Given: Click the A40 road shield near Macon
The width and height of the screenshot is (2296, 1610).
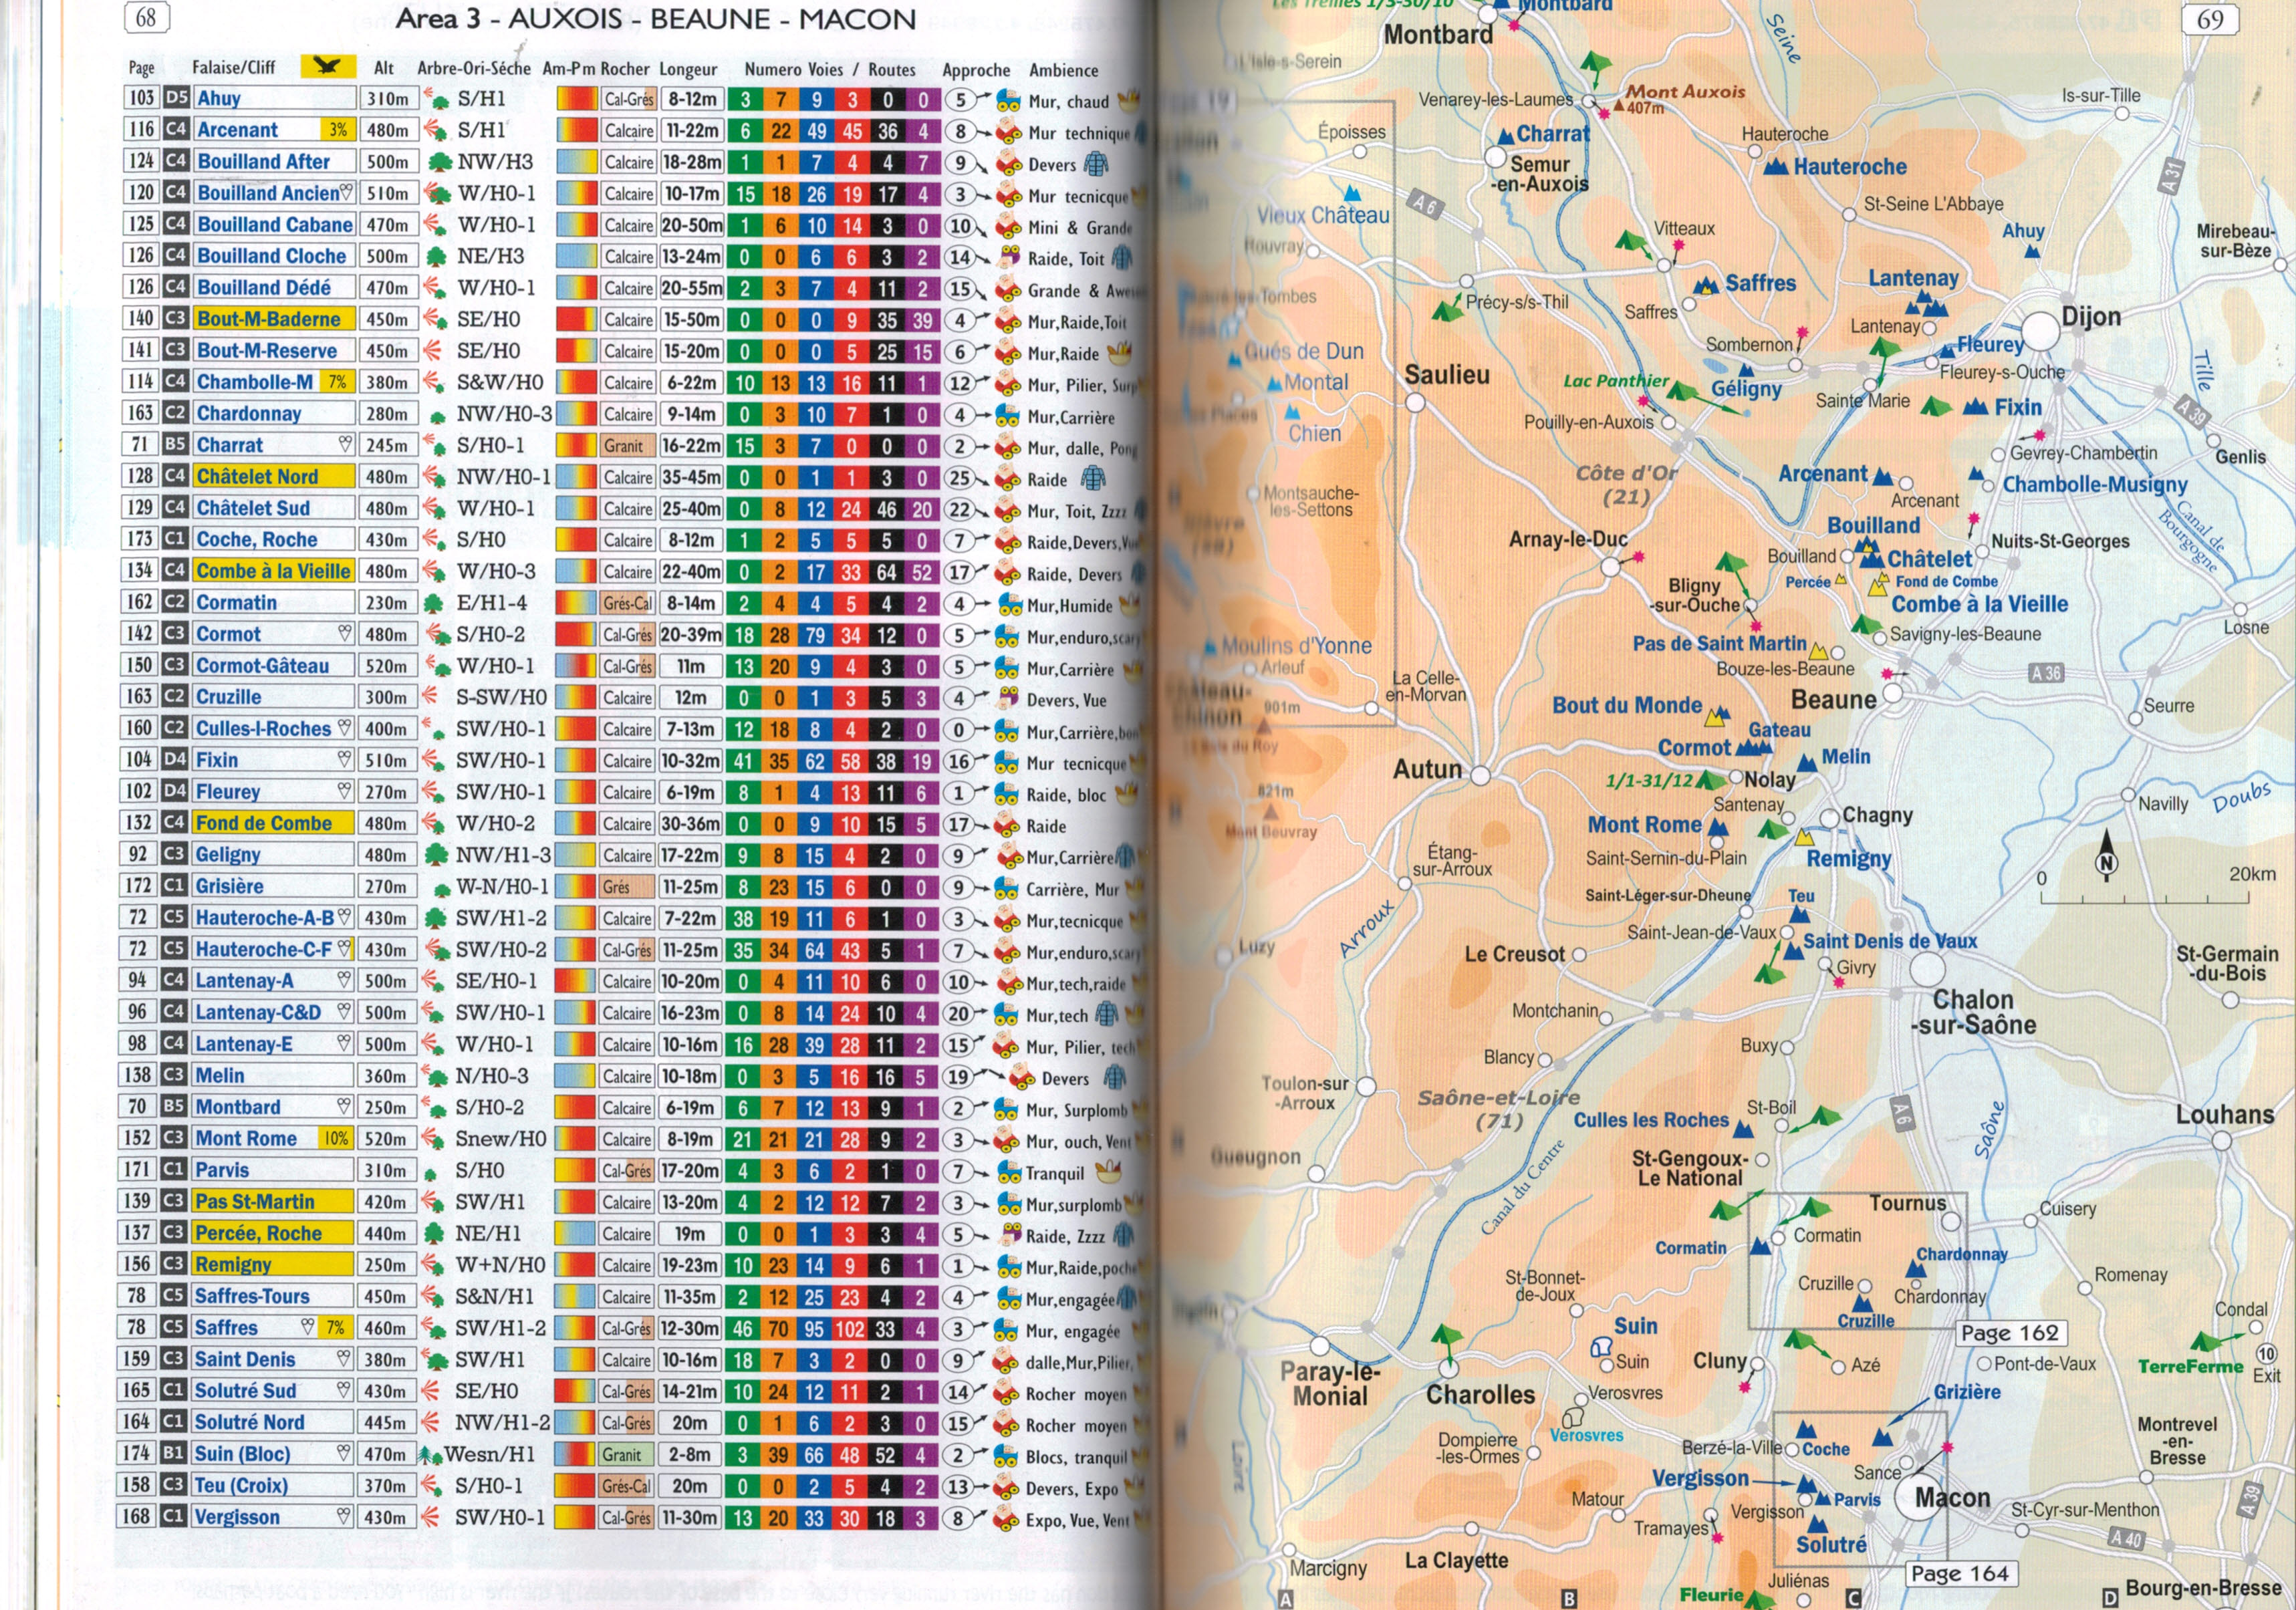Looking at the screenshot, I should pyautogui.click(x=2126, y=1539).
